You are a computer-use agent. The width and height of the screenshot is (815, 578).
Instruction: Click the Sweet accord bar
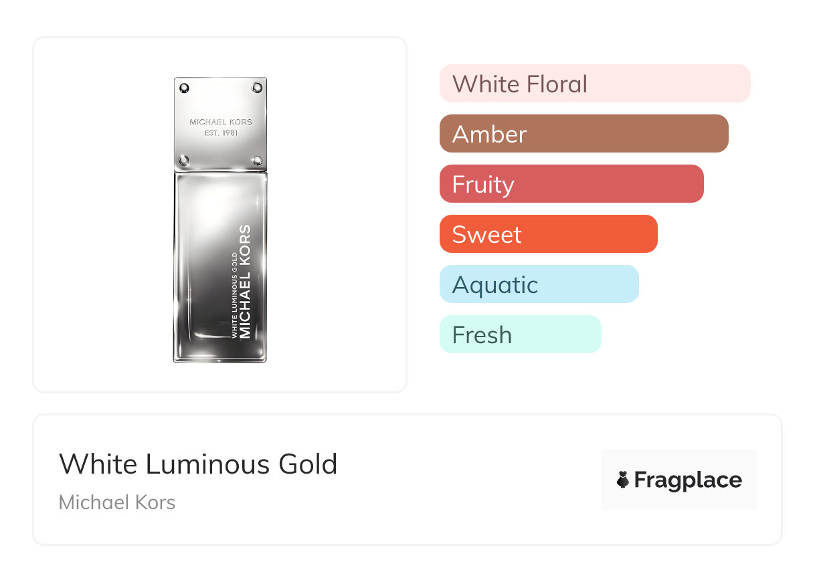point(548,234)
